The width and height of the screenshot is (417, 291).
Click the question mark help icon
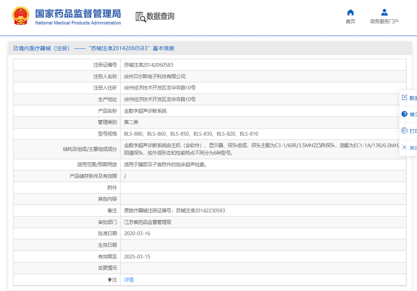(x=404, y=114)
